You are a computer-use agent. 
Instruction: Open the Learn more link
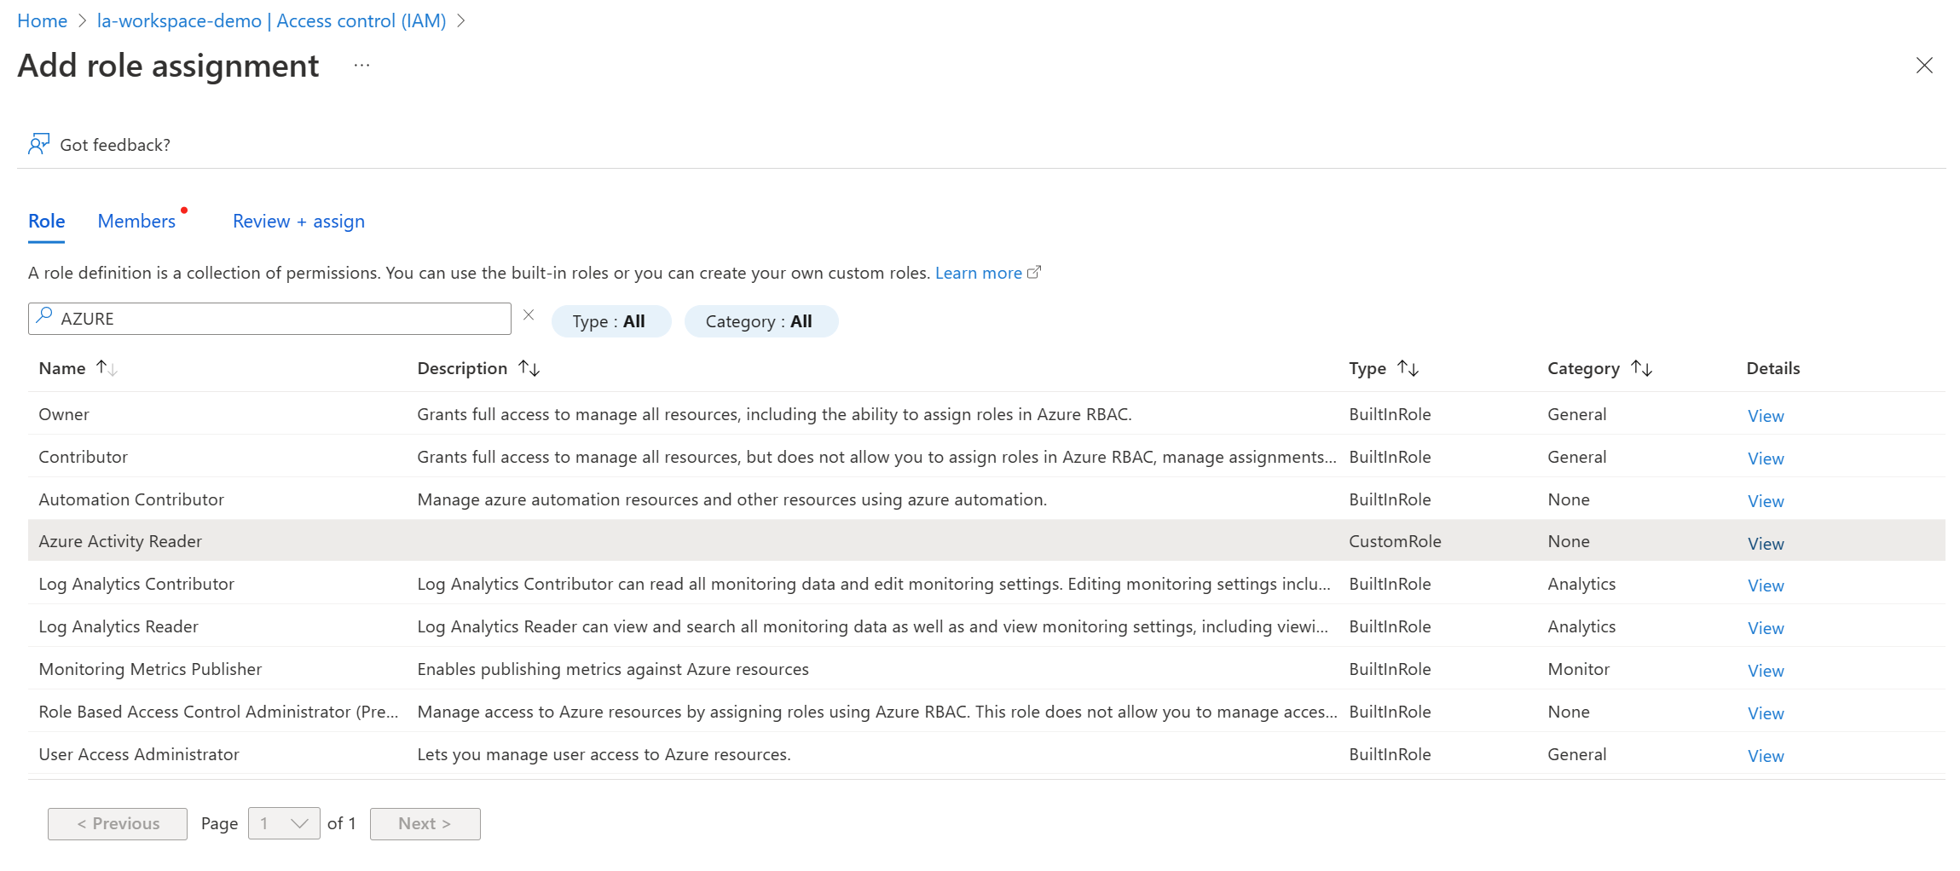(979, 273)
